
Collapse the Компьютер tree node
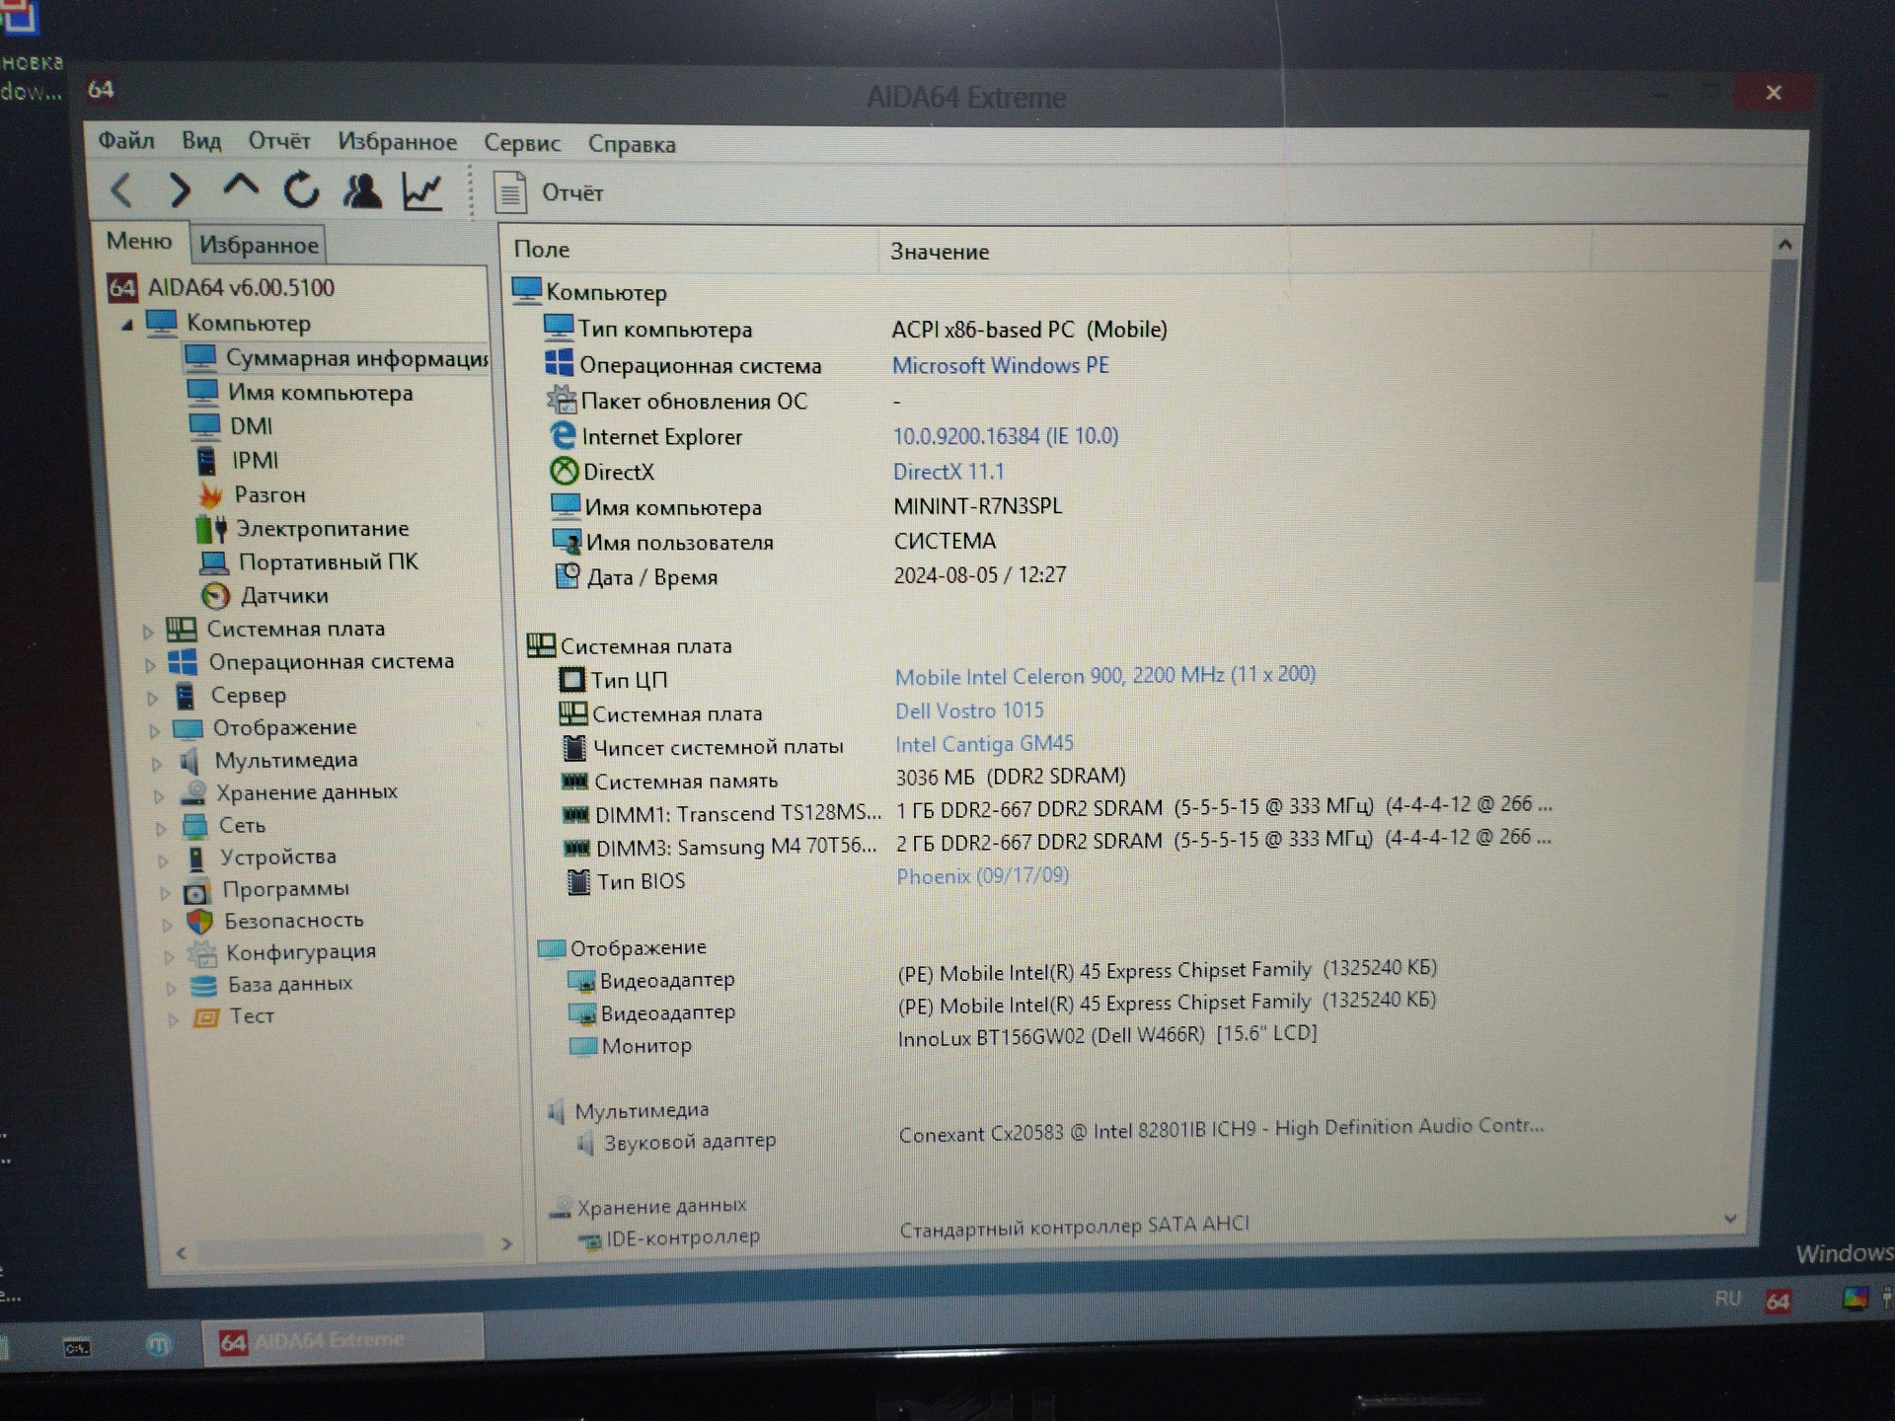click(x=127, y=325)
